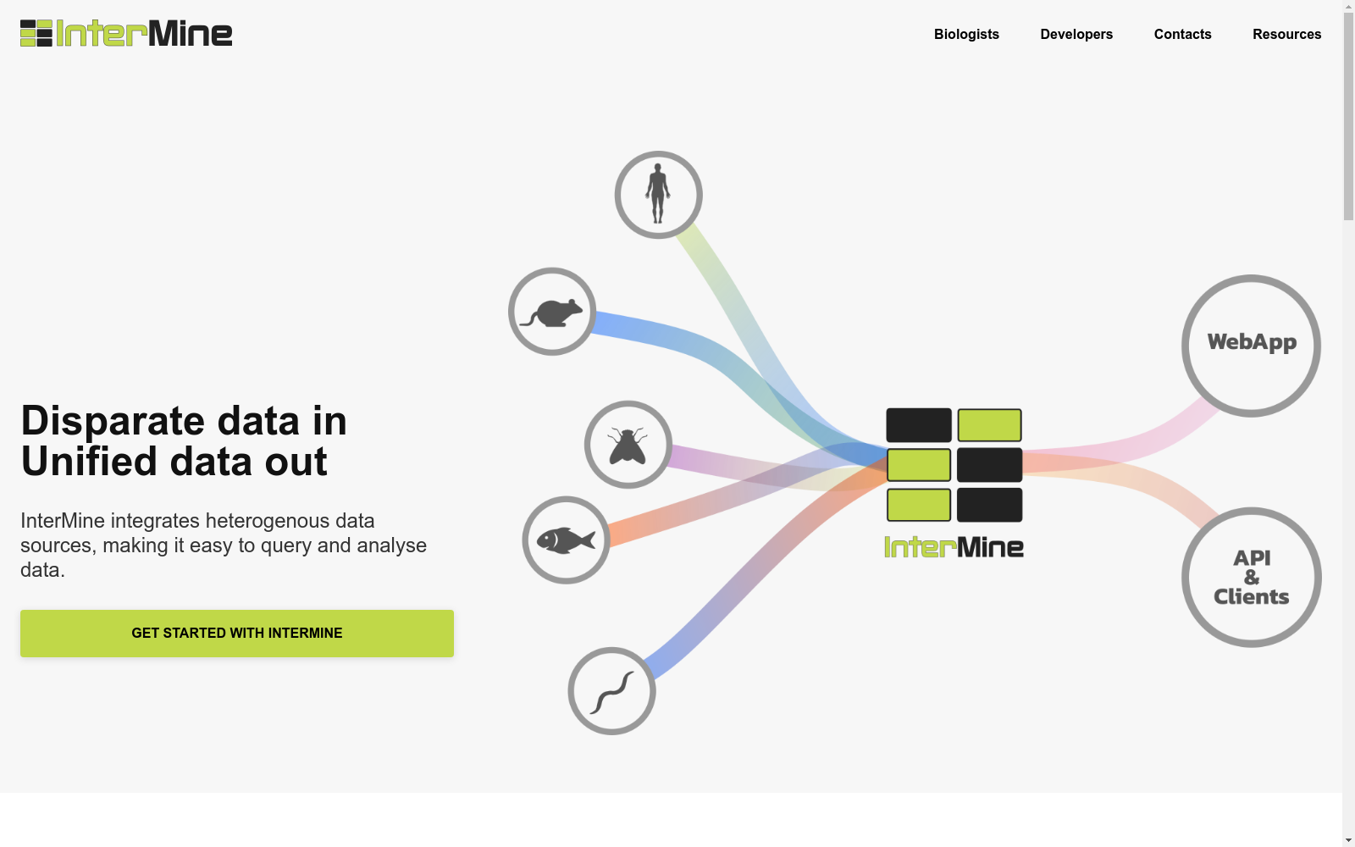Click the vertical scrollbar thumb
The width and height of the screenshot is (1355, 847).
[x=1348, y=117]
